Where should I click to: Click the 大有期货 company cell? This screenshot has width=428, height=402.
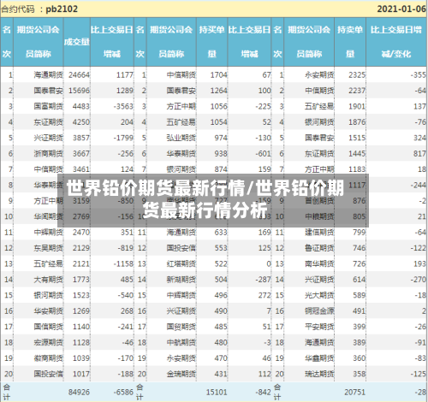48,280
